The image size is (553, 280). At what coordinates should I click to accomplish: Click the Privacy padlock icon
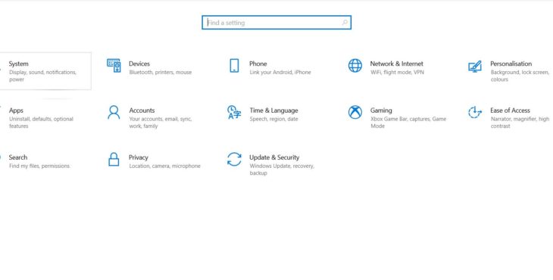[x=114, y=159]
